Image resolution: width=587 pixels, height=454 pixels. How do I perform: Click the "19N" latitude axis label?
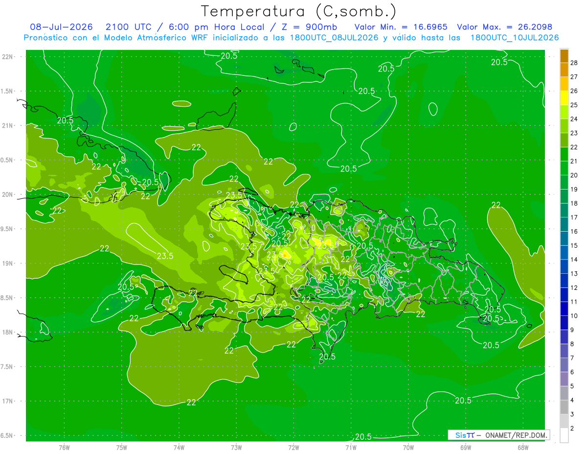pos(7,263)
